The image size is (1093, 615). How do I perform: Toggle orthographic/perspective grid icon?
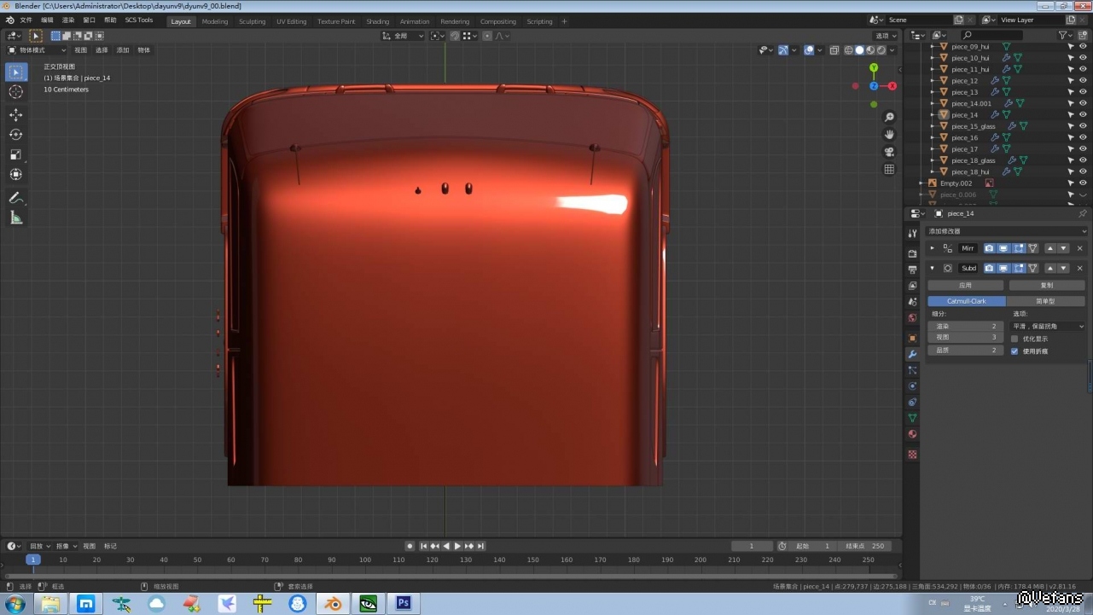889,169
